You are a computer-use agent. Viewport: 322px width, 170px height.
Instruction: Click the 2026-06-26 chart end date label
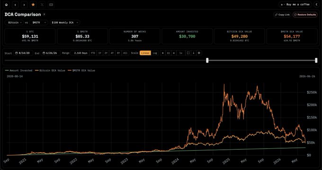307,76
